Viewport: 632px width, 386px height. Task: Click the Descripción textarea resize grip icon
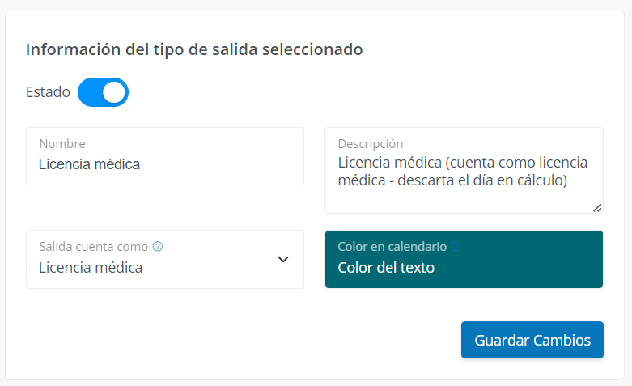pyautogui.click(x=597, y=208)
